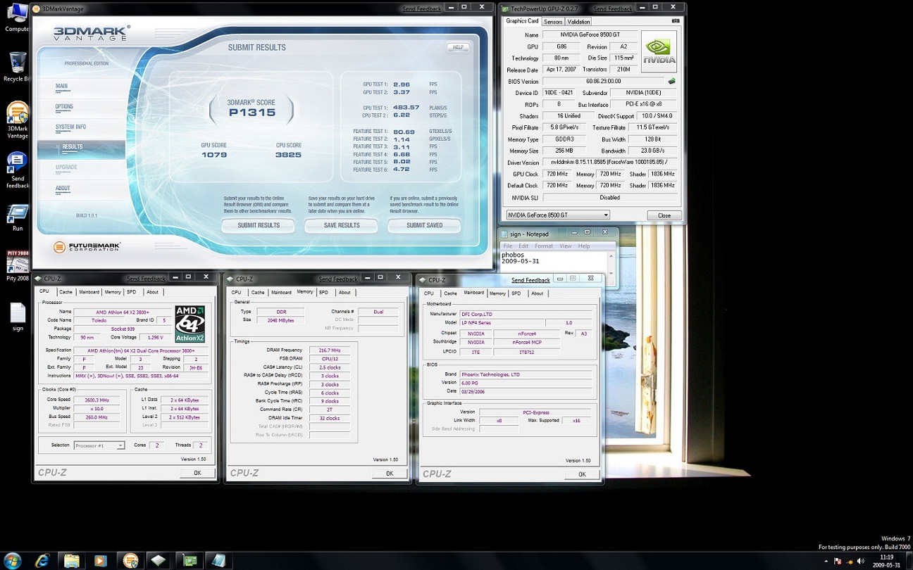
Task: Switch to Notepad taskbar button
Action: (x=218, y=561)
